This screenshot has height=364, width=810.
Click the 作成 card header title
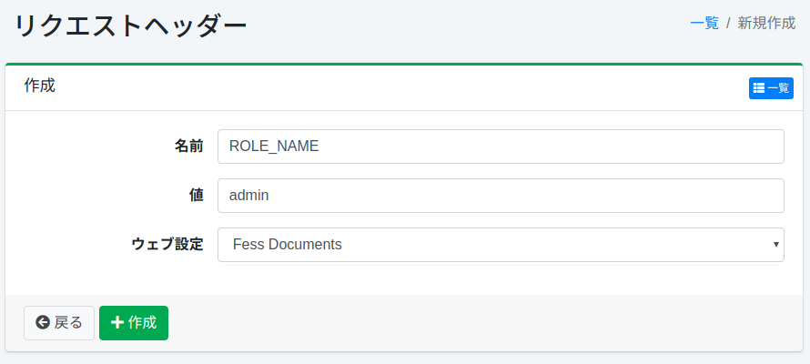pos(39,86)
